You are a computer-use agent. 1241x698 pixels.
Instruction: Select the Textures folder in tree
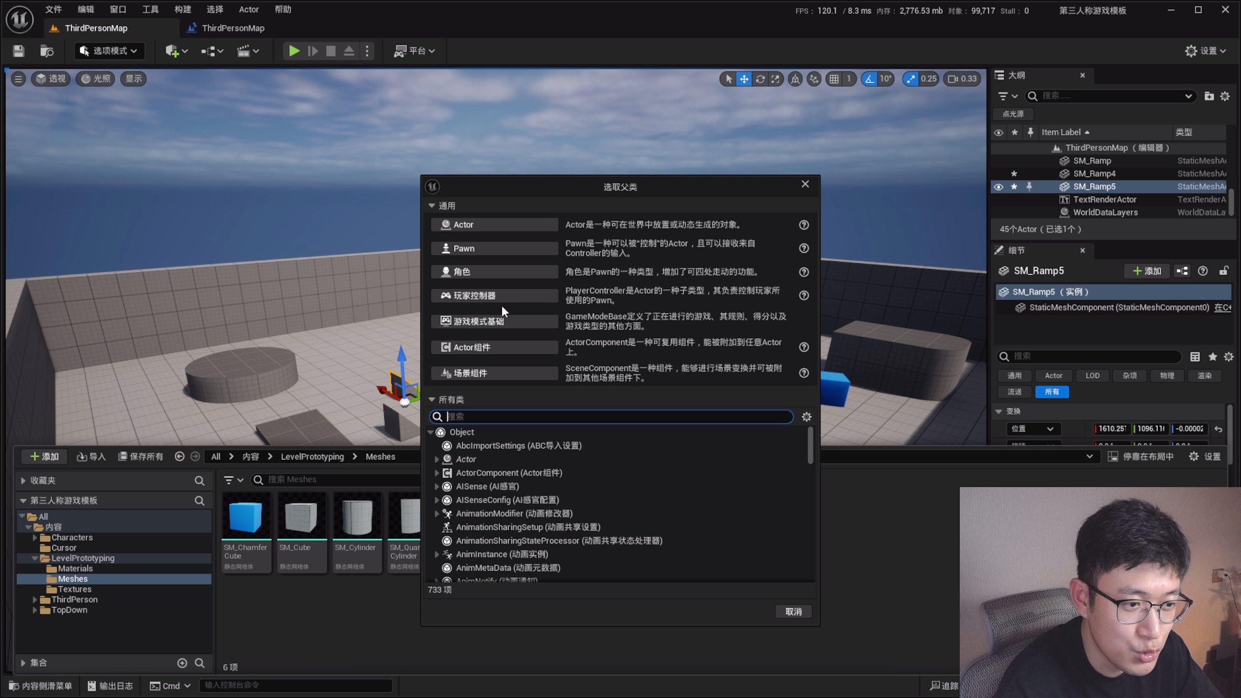(x=74, y=589)
